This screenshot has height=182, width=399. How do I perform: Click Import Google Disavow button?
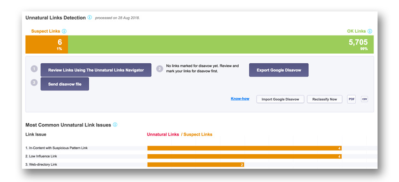point(280,99)
